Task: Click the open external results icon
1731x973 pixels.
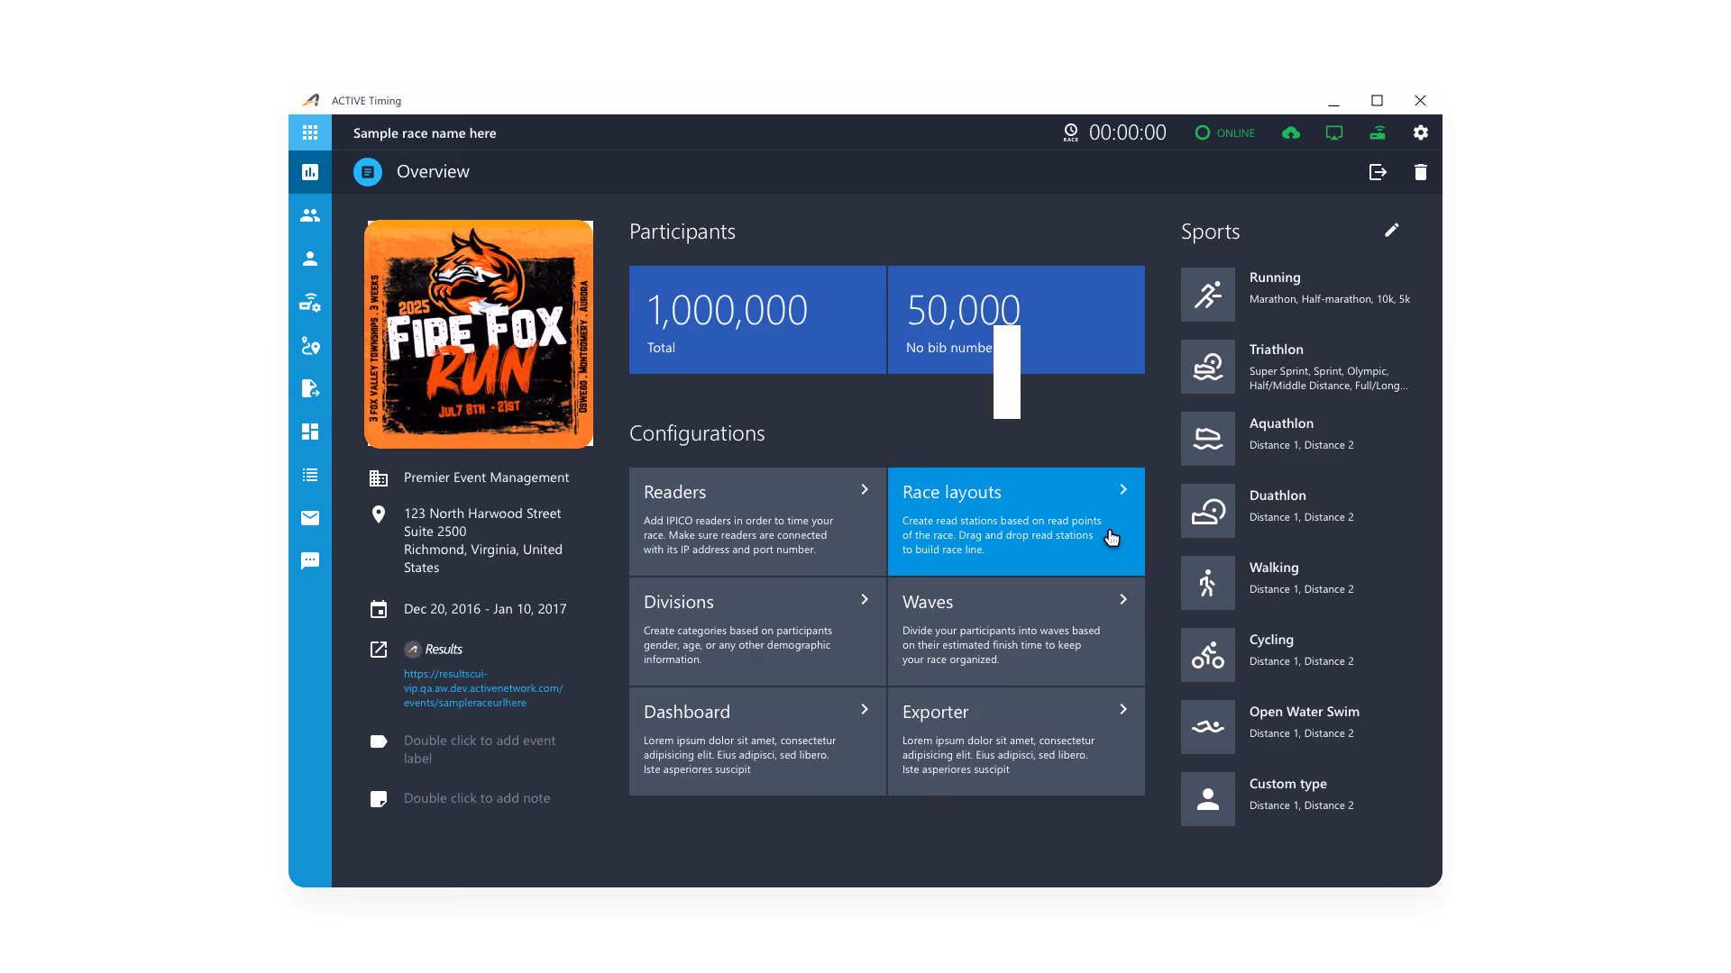Action: 379,650
